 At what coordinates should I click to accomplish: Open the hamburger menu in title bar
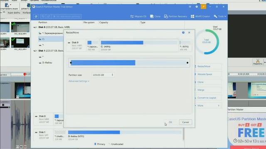point(190,7)
